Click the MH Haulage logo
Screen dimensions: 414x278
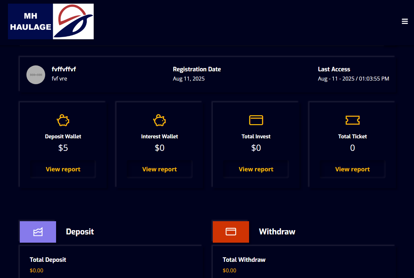pyautogui.click(x=51, y=21)
